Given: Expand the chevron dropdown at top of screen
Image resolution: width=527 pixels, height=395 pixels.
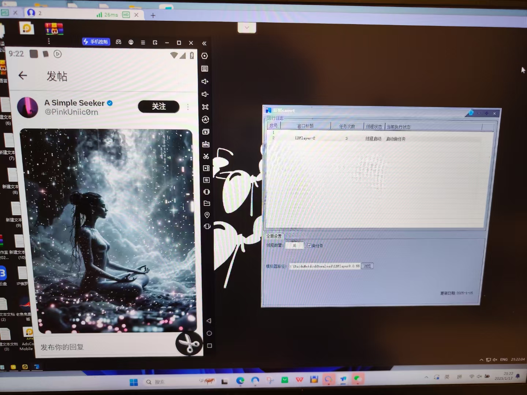Looking at the screenshot, I should pyautogui.click(x=247, y=27).
